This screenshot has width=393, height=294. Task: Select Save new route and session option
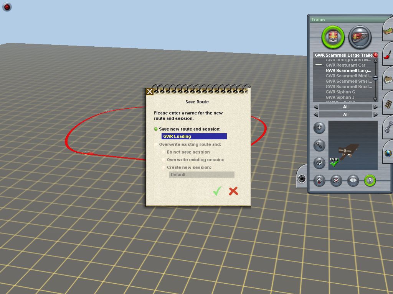point(156,129)
